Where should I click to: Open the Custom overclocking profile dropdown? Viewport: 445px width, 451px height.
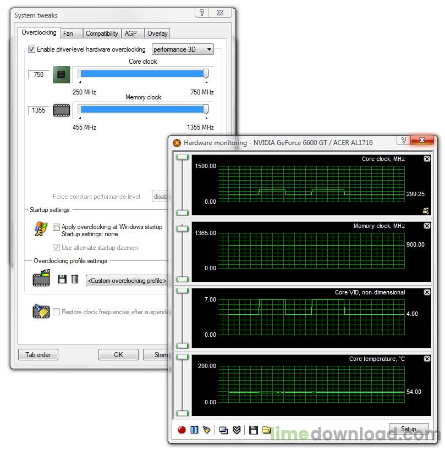coord(127,281)
